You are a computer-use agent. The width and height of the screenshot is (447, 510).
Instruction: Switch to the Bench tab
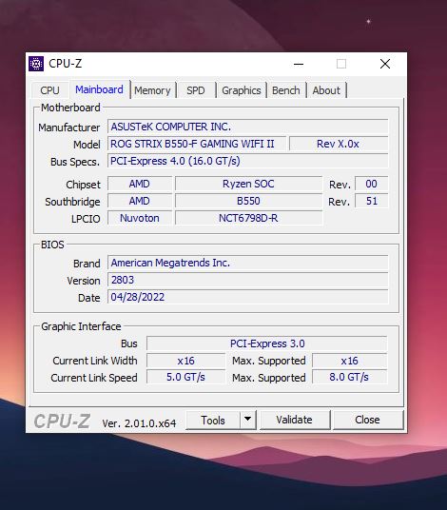point(286,90)
